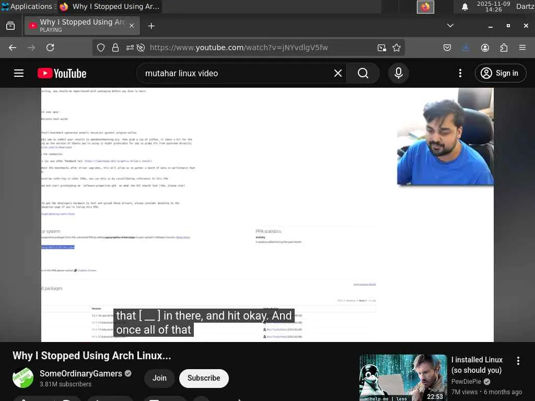Open 'I installed Linux (so should you)' title
Viewport: 535px width, 401px height.
tap(476, 365)
